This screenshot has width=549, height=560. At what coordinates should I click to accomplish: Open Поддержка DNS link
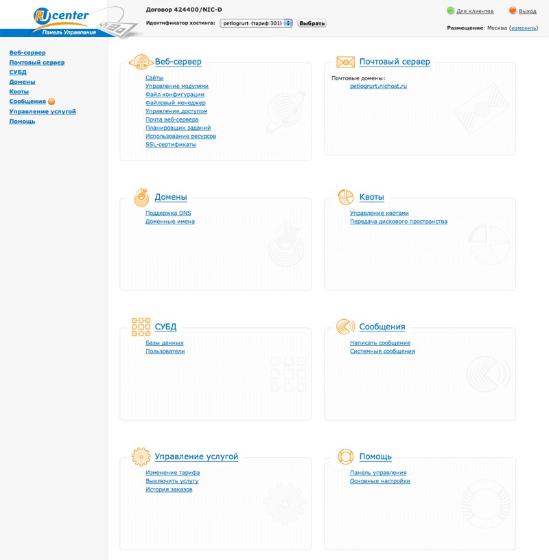(168, 213)
